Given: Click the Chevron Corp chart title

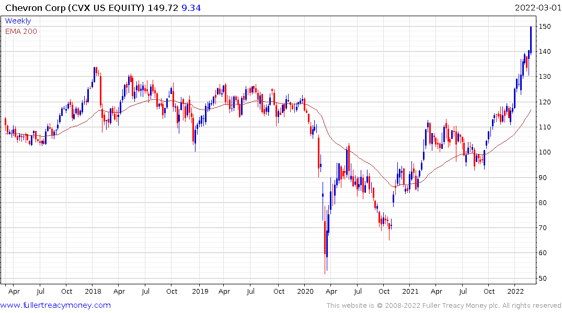Looking at the screenshot, I should (75, 7).
